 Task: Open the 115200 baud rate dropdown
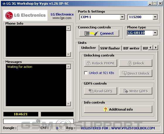(155, 17)
